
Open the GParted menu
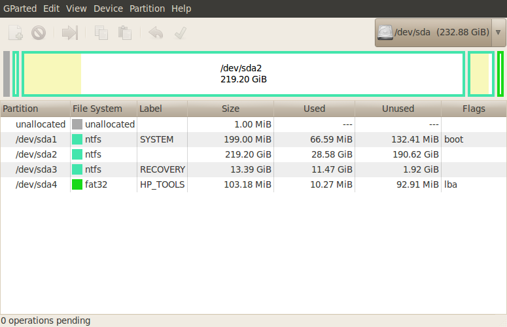20,9
